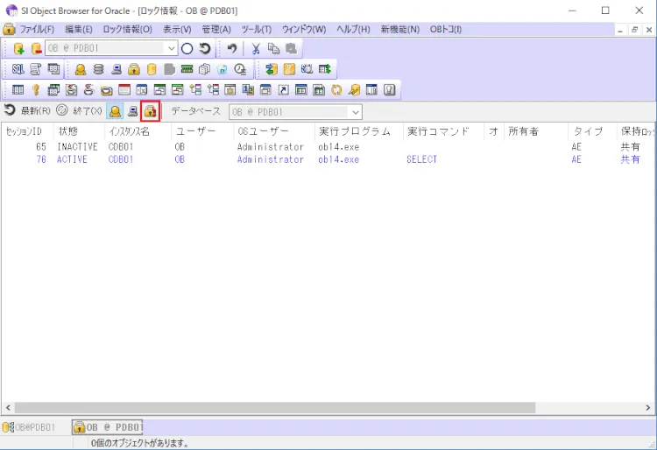Click the database disconnect icon with red minus
The height and width of the screenshot is (450, 657).
point(37,48)
